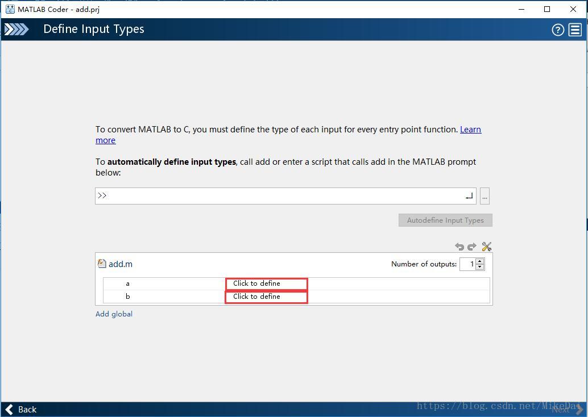
Task: Proceed with the Next button
Action: point(567,410)
